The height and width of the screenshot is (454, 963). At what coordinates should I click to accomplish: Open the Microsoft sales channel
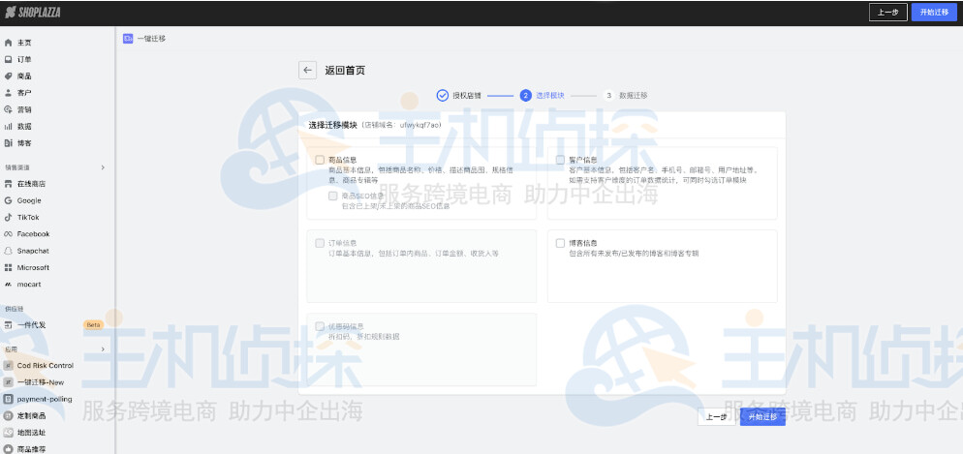coord(33,267)
